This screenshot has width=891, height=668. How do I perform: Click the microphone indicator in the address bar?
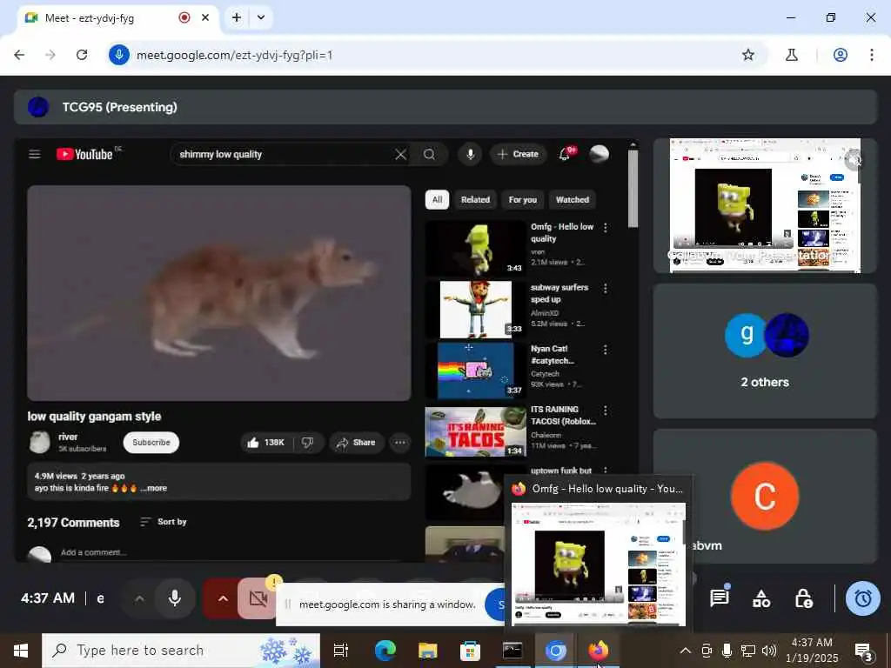(119, 55)
